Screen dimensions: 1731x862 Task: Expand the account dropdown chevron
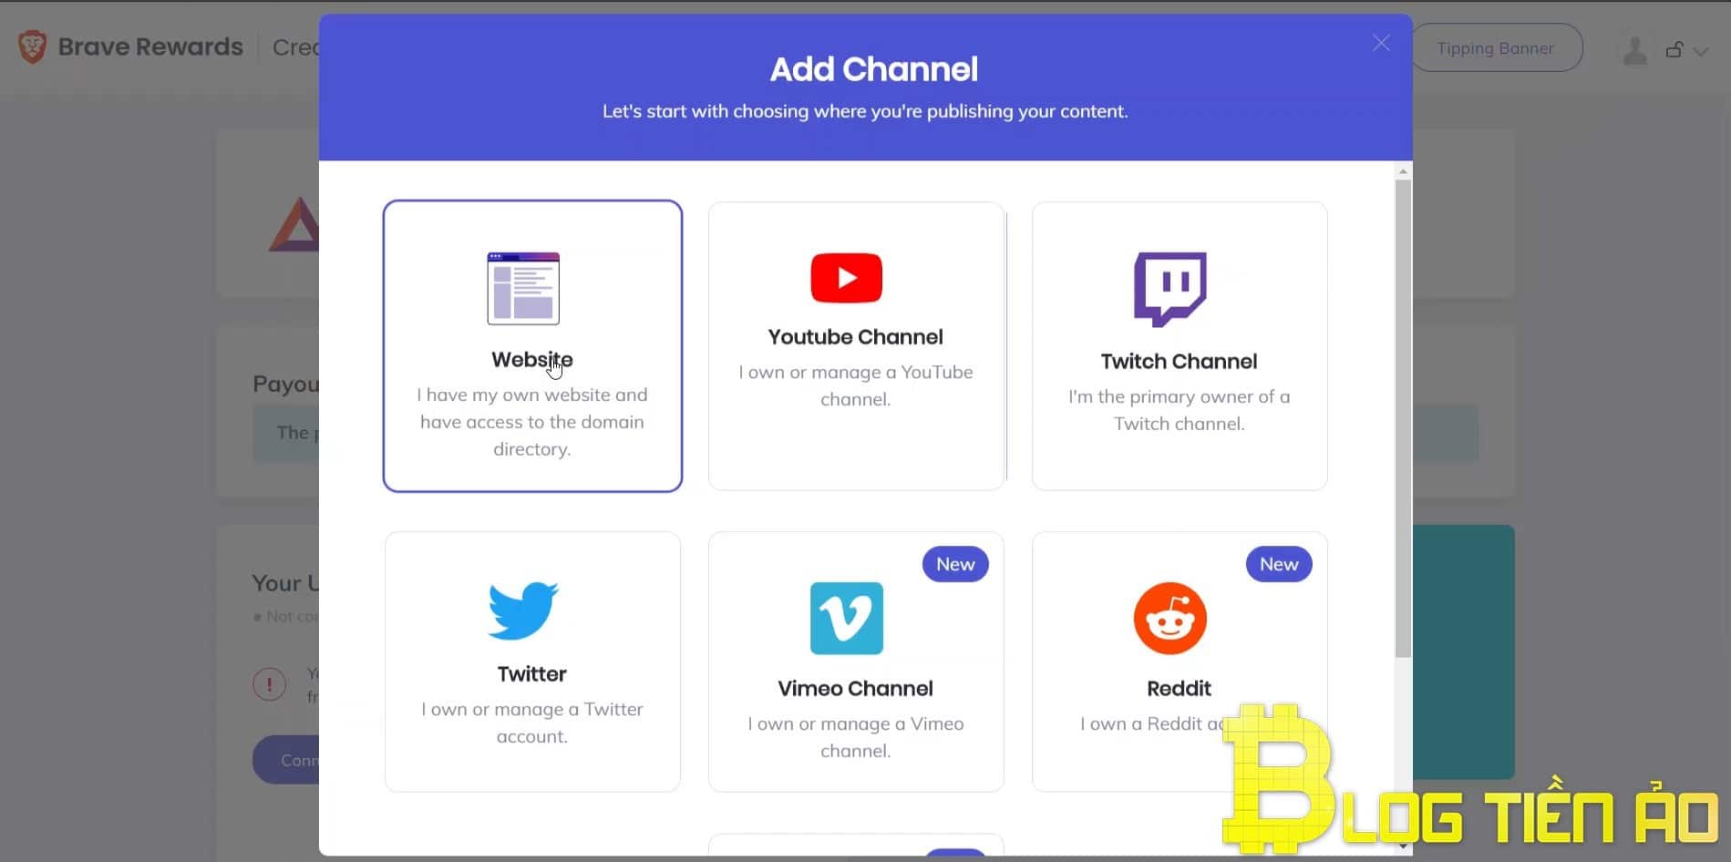click(1700, 51)
